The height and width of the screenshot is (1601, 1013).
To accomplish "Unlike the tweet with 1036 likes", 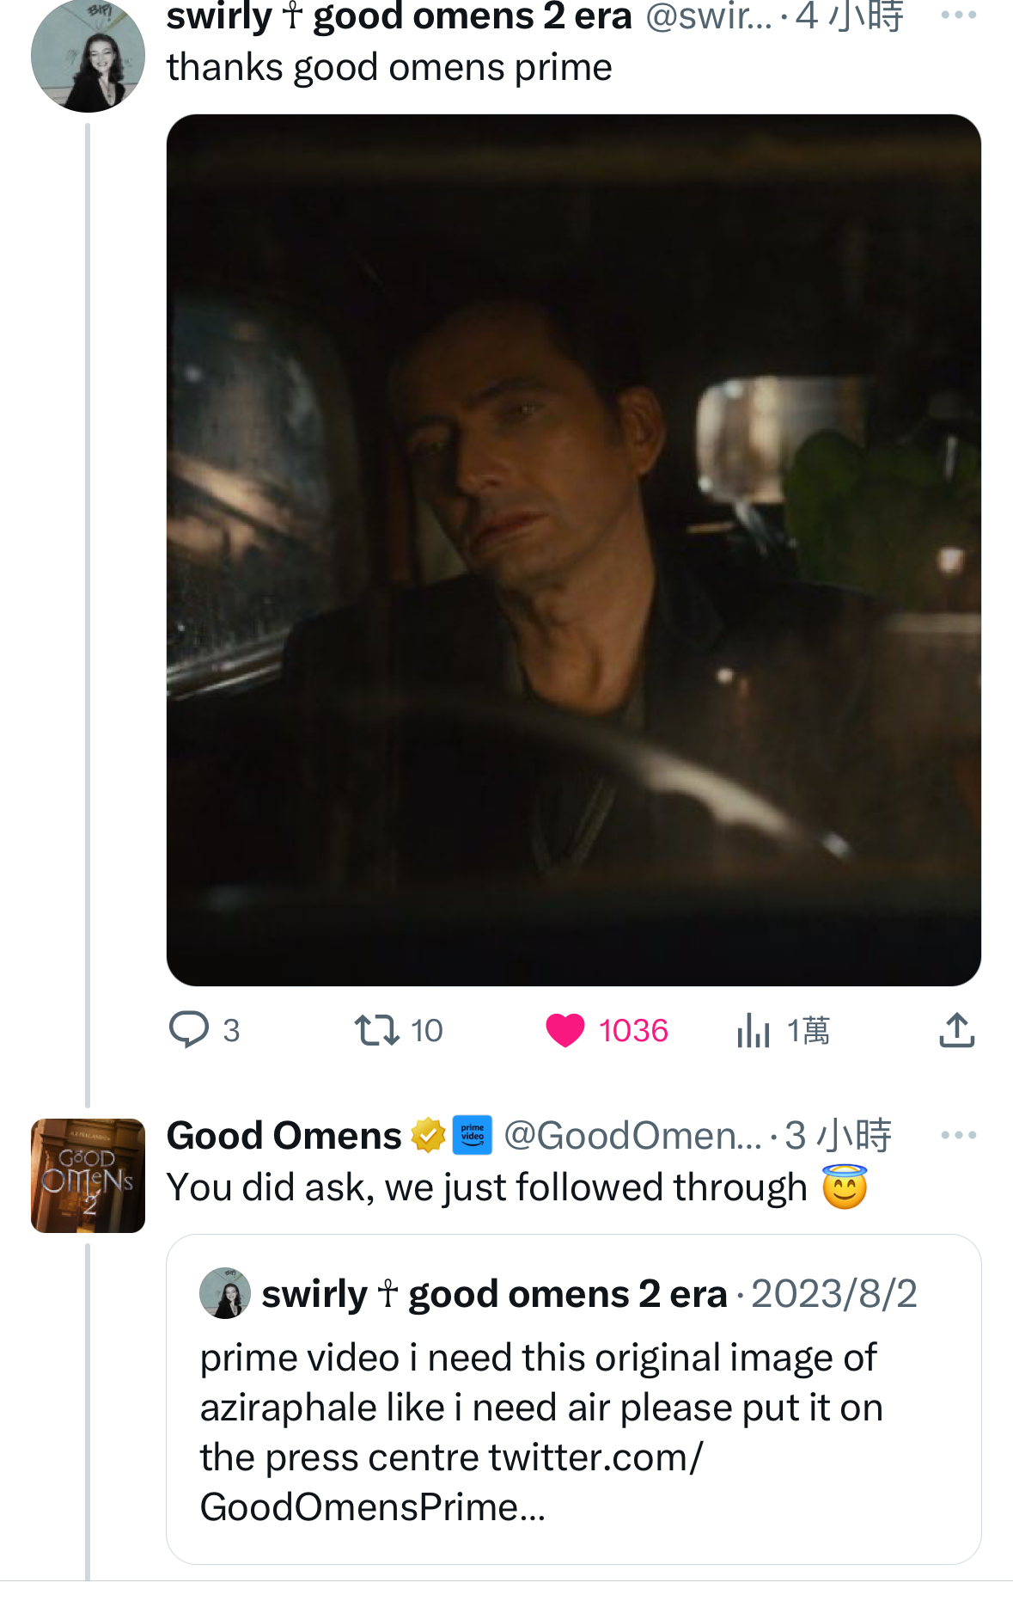I will click(565, 1030).
